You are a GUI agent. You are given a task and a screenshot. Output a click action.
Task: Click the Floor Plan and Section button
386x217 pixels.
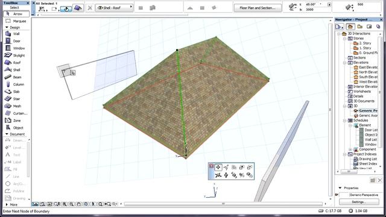258,8
